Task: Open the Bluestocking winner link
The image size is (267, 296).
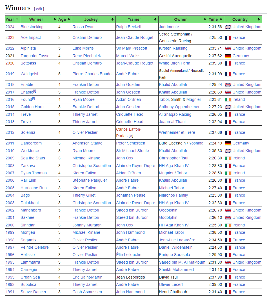Action: [32, 27]
